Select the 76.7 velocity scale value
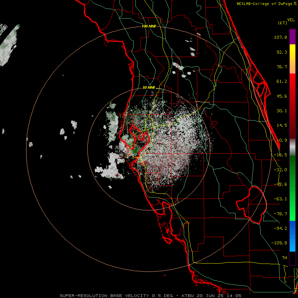 pyautogui.click(x=282, y=67)
